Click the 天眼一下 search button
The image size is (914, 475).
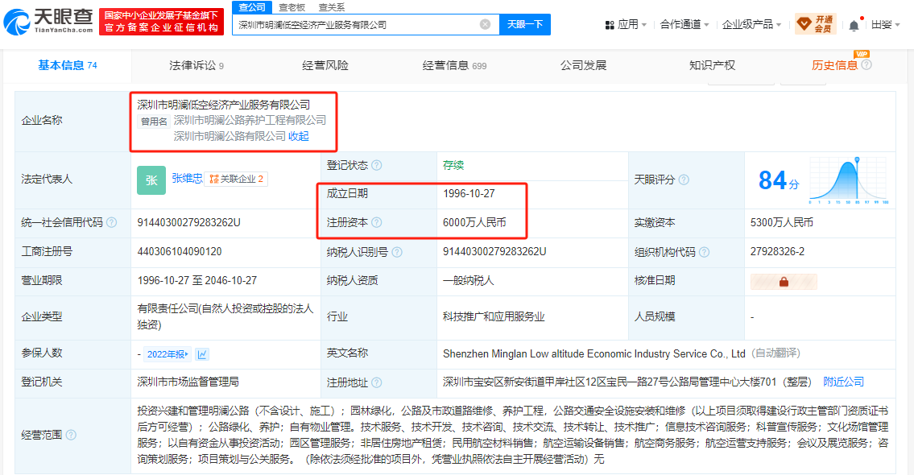[525, 24]
